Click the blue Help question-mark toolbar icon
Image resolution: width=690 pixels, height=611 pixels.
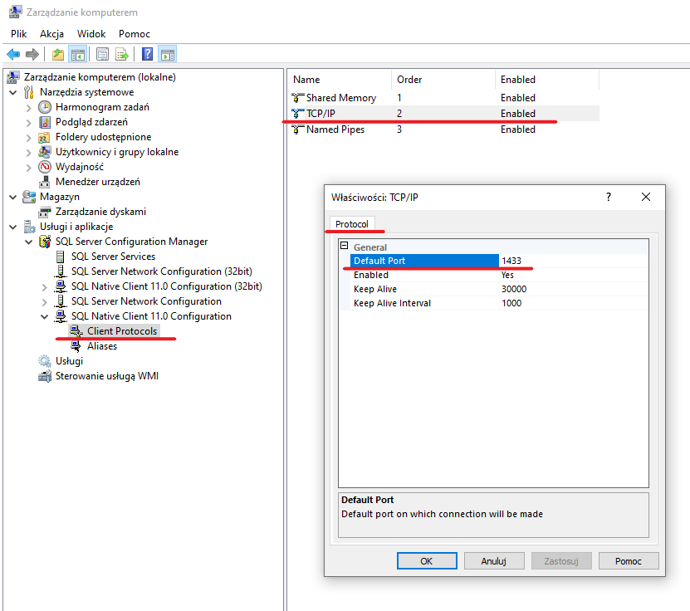(148, 55)
